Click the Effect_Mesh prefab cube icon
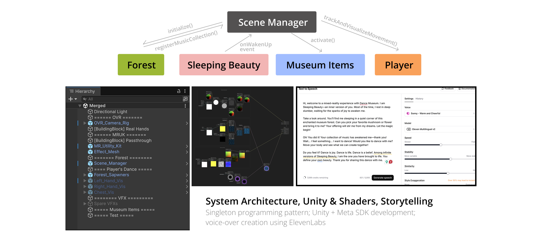This screenshot has width=539, height=243. pyautogui.click(x=90, y=152)
